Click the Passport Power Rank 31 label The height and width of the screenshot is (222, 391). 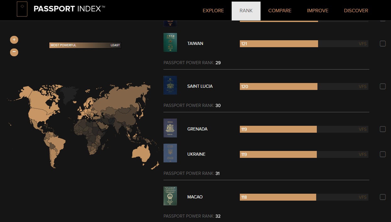pos(191,173)
